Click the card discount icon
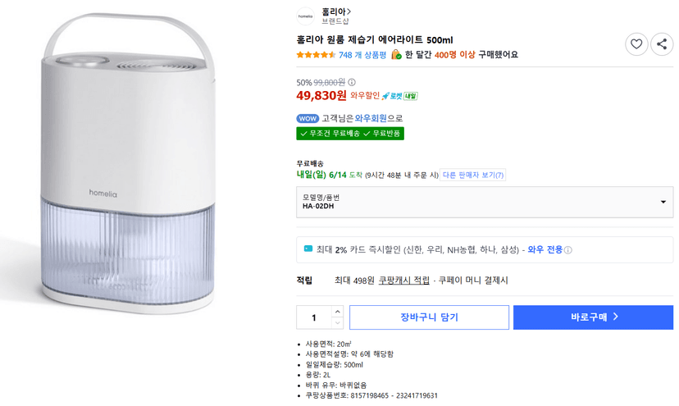The width and height of the screenshot is (679, 406). [308, 249]
